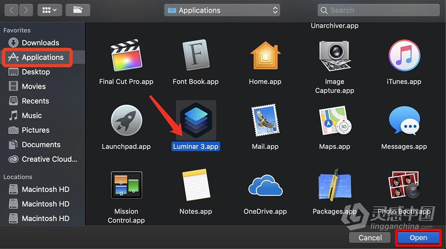Click the Home.app name label
The width and height of the screenshot is (446, 249).
265,82
